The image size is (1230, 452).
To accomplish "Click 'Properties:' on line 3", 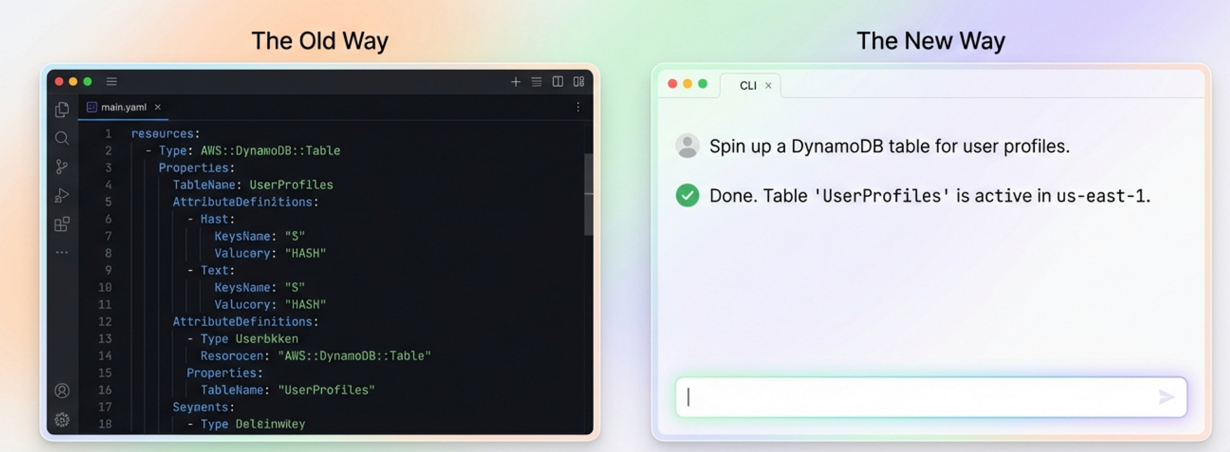I will pyautogui.click(x=197, y=168).
